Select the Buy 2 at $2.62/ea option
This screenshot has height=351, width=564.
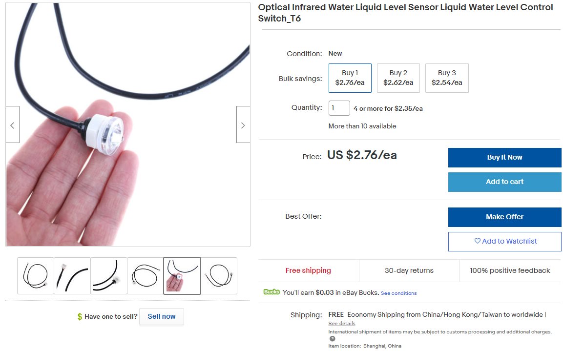[x=398, y=78]
